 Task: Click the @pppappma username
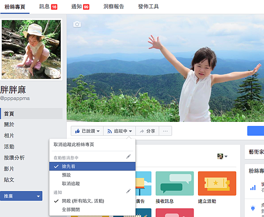pos(15,98)
